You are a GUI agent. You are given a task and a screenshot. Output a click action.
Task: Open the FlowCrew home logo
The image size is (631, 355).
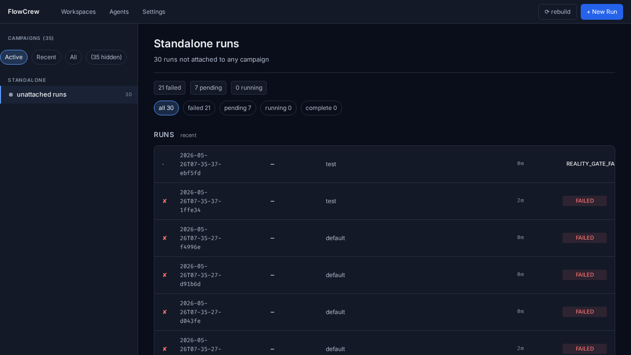click(24, 12)
